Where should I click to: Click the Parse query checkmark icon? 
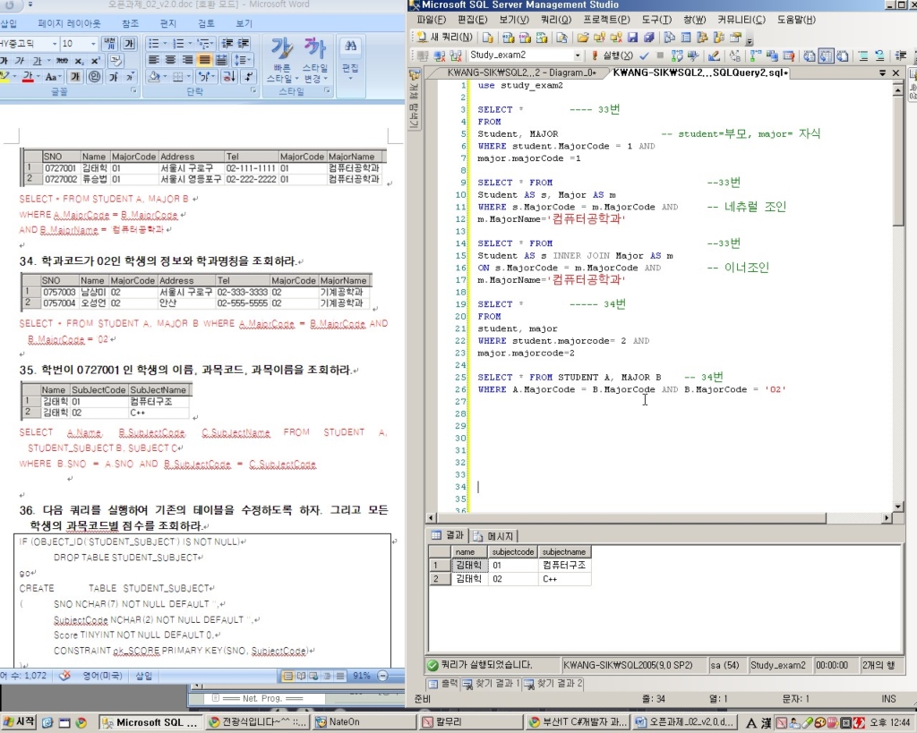(x=645, y=55)
